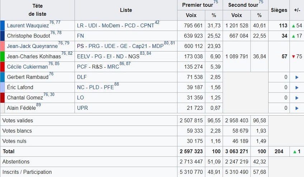The width and height of the screenshot is (304, 177).
Task: Click the blue arrow in Chantal Gomez's row
Action: click(297, 98)
